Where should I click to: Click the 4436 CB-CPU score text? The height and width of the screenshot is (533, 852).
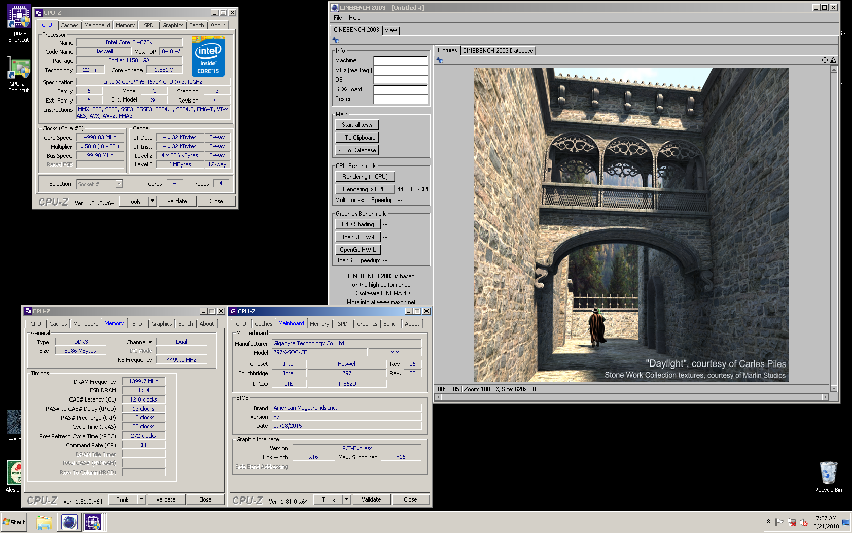coord(412,189)
